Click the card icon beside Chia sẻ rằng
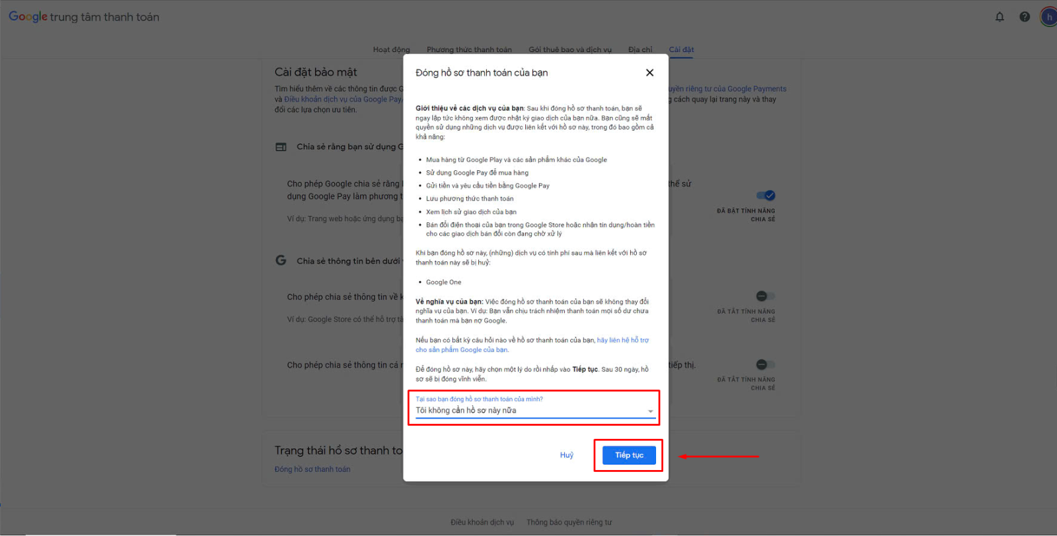Screen dimensions: 1057x536 click(281, 147)
